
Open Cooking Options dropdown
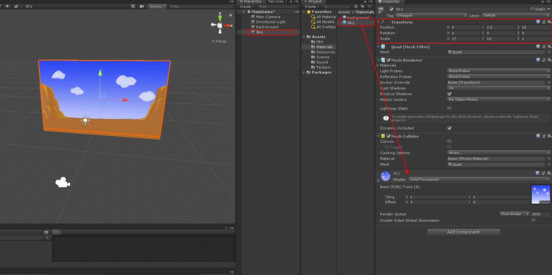499,153
